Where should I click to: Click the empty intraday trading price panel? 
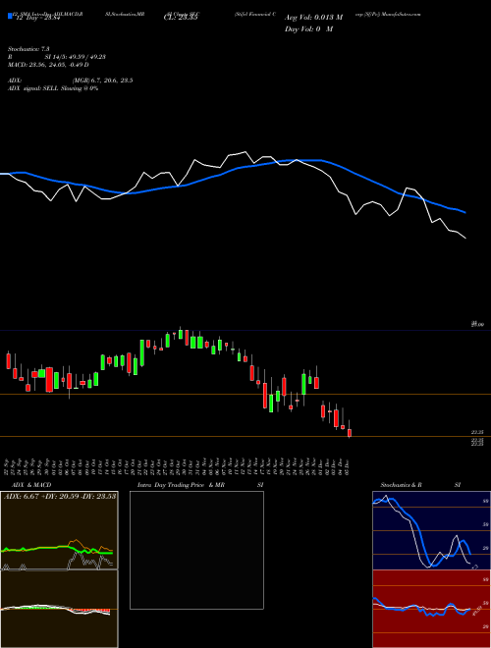point(196,550)
